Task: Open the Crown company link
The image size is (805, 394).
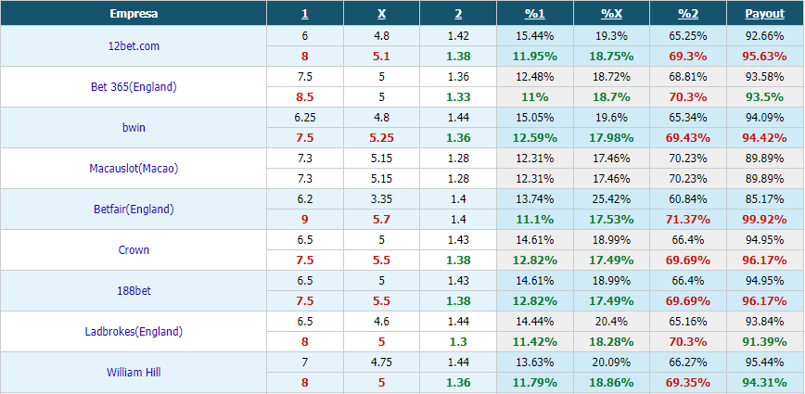Action: click(134, 249)
